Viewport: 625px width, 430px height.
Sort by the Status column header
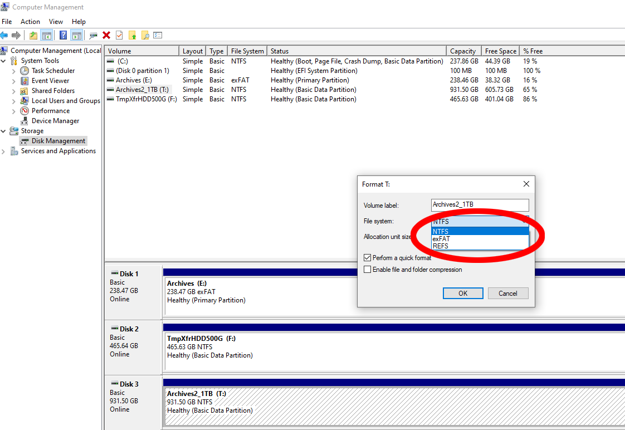(x=357, y=51)
